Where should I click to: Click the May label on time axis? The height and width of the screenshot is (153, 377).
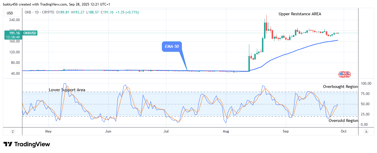tap(48, 132)
